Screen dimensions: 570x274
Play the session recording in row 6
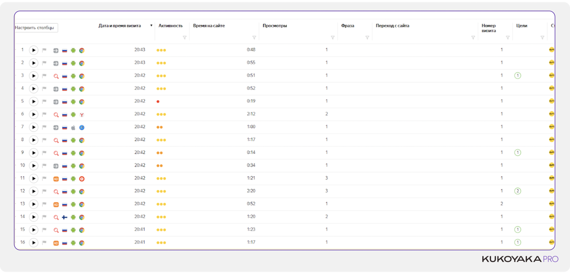[33, 114]
